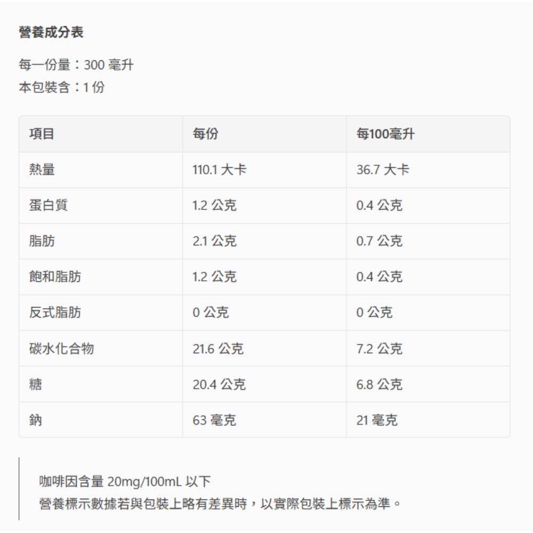The width and height of the screenshot is (533, 533).
Task: Click the 咖啡因含量 20mg/100mL note
Action: pos(125,482)
